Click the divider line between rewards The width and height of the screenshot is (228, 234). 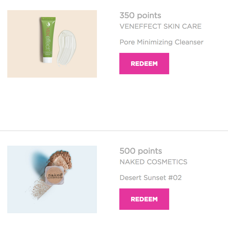pyautogui.click(x=114, y=131)
